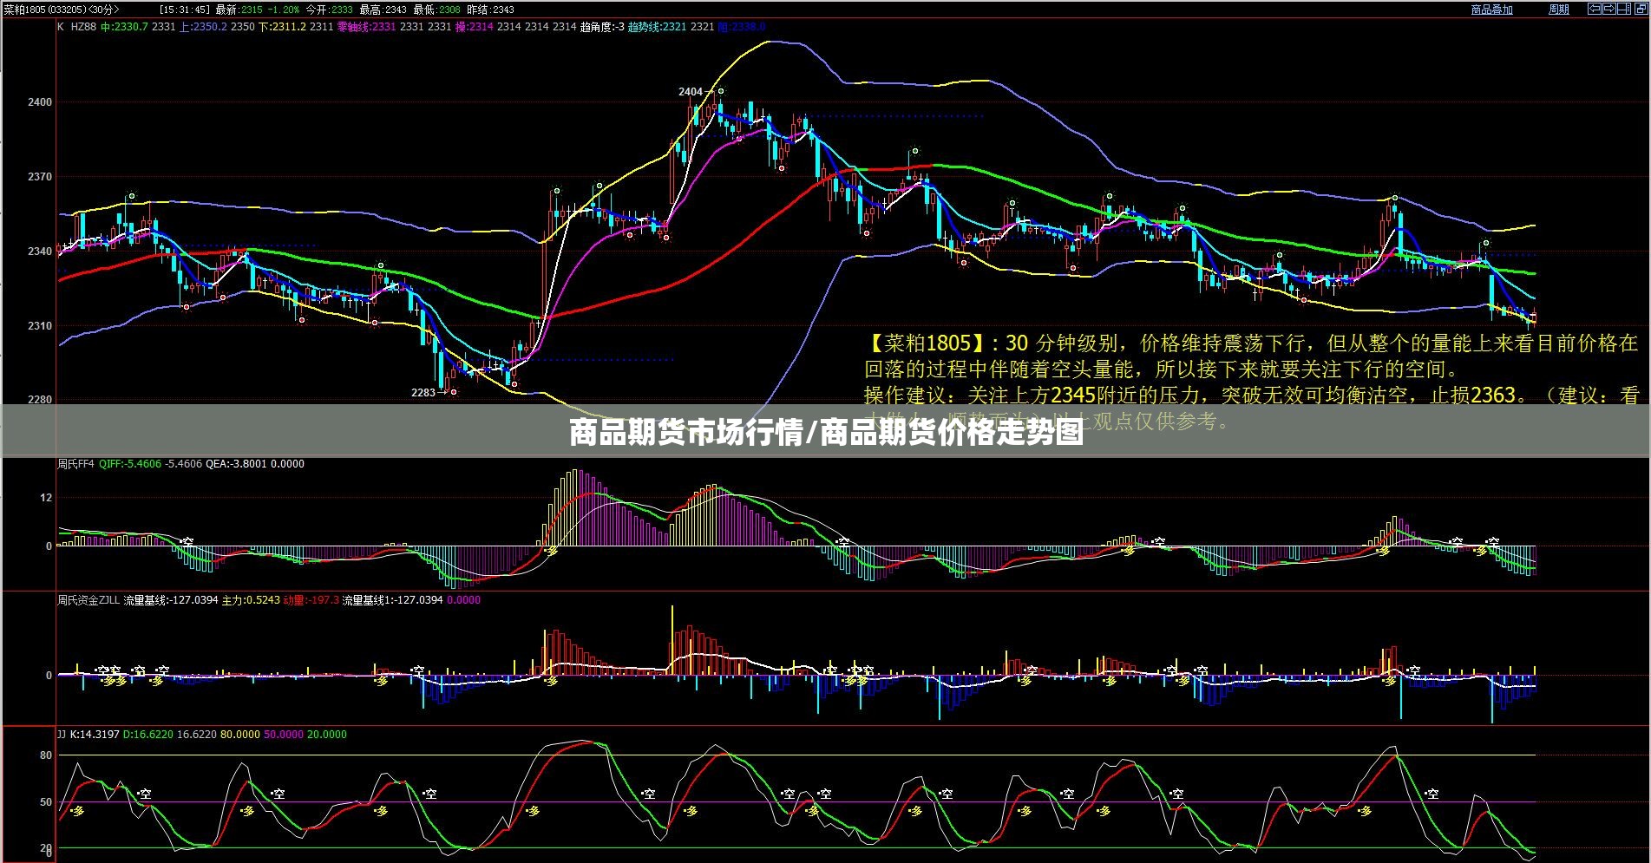Click the 上:2350.2 upper band value
This screenshot has height=863, width=1651.
[x=204, y=27]
